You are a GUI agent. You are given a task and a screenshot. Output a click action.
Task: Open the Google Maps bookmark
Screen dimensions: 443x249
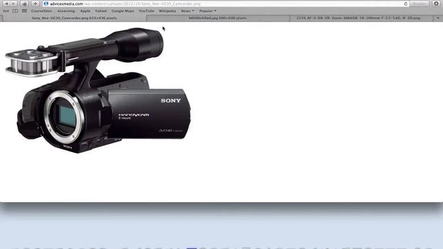(123, 11)
